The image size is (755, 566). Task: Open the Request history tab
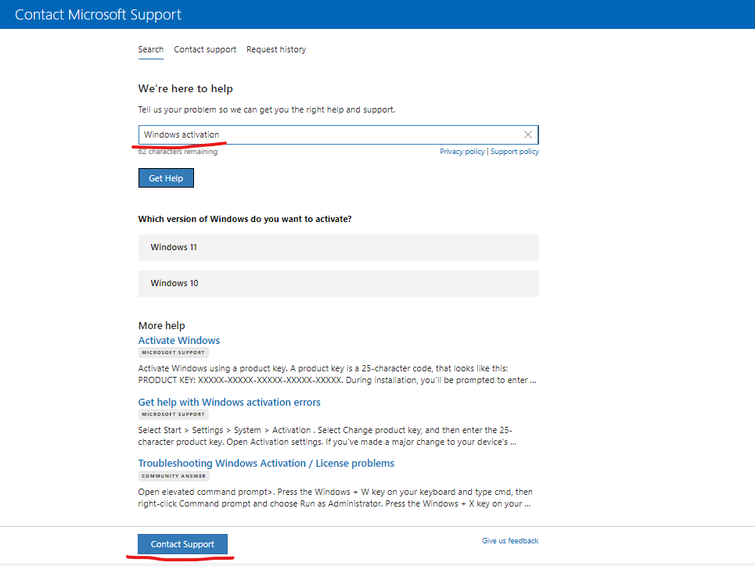click(276, 49)
